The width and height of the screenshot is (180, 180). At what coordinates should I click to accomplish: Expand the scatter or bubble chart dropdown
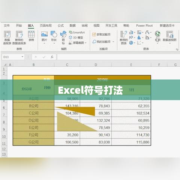pos(142,43)
